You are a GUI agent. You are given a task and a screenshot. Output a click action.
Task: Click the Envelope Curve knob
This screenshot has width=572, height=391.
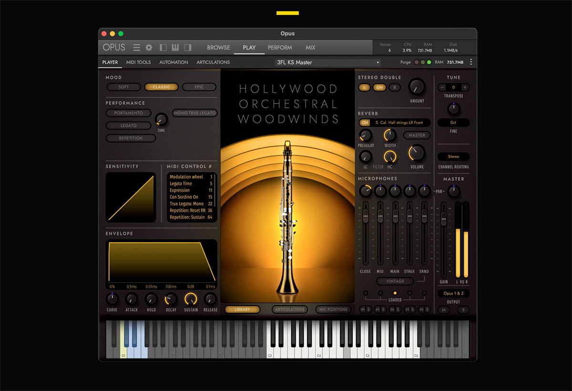[112, 299]
